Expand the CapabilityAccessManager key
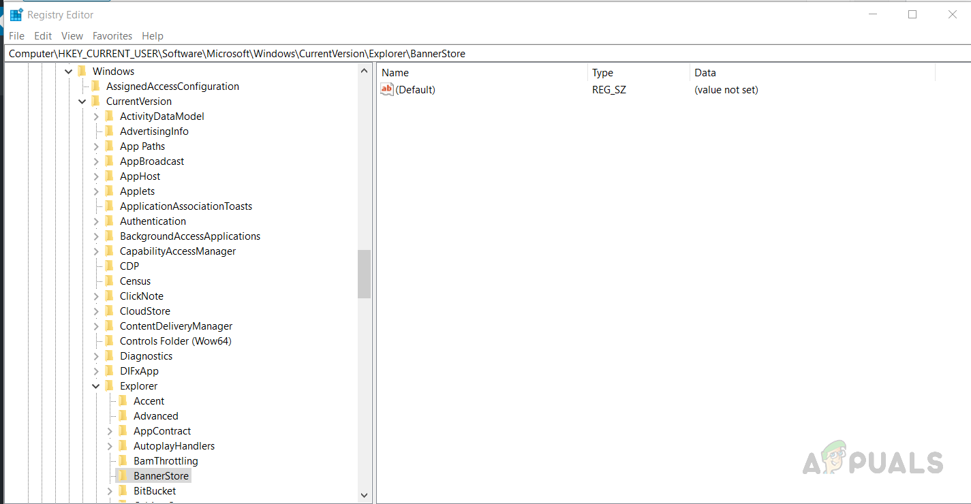 point(95,251)
